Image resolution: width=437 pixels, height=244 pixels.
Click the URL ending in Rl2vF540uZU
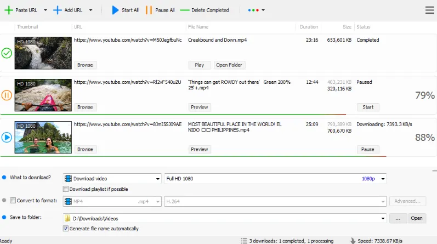(x=128, y=82)
